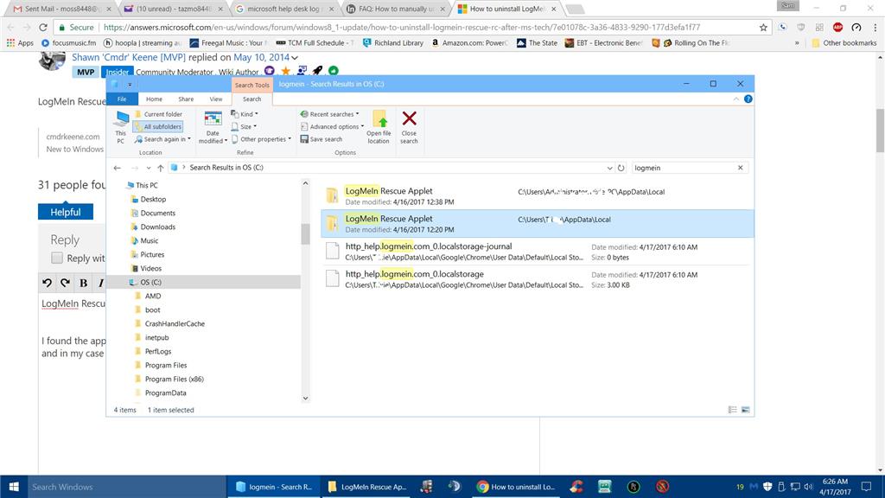Tick the Reply with quote checkbox
This screenshot has height=498, width=885.
pyautogui.click(x=57, y=258)
